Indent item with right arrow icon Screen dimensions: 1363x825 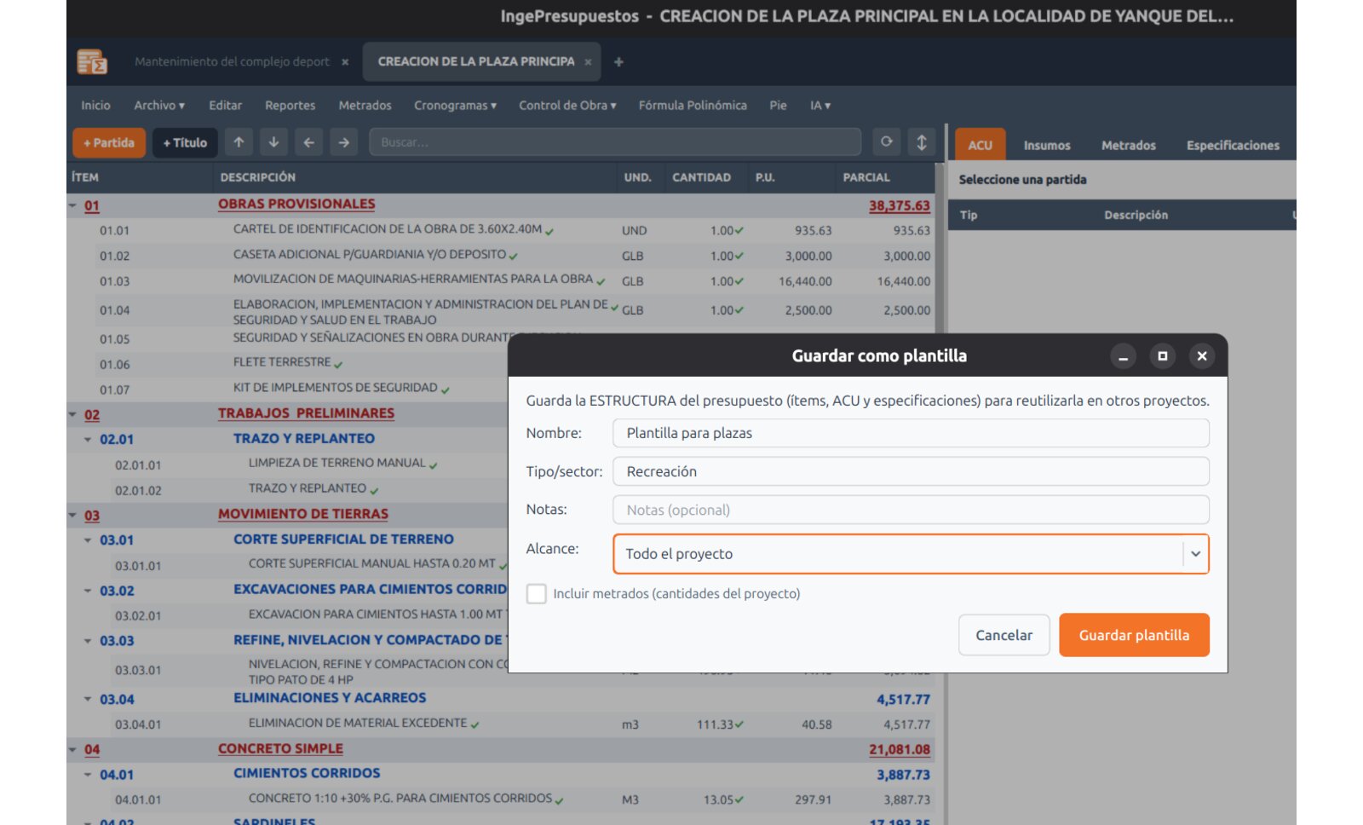pos(343,142)
